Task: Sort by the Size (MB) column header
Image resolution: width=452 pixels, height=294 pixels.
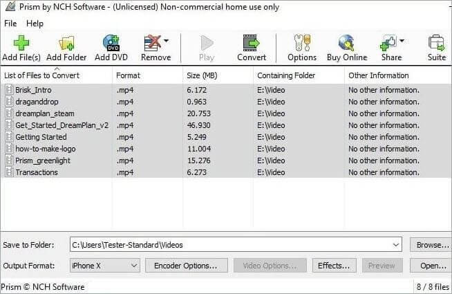Action: click(203, 75)
